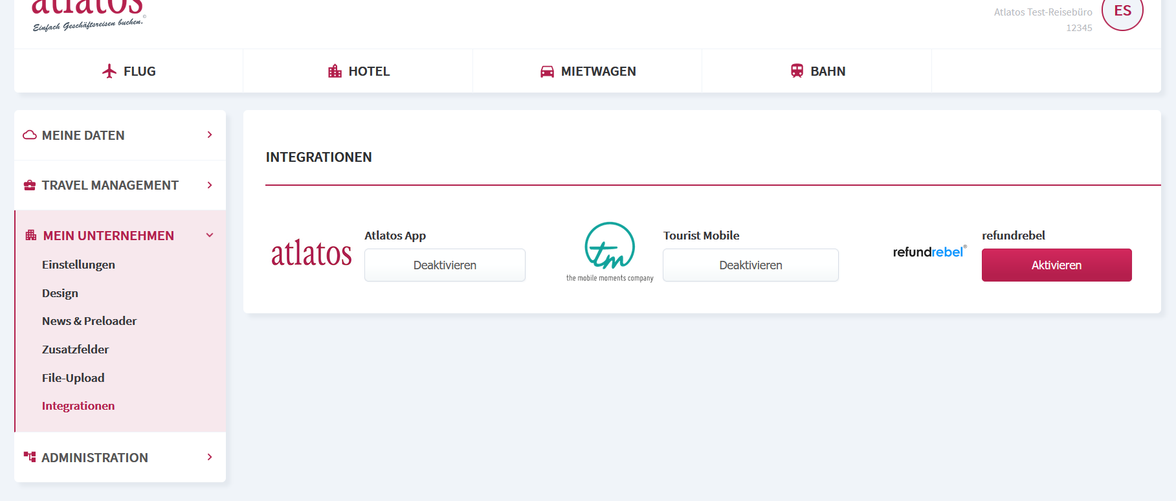Open the FLUG tab
Viewport: 1176px width, 501px height.
(x=129, y=71)
